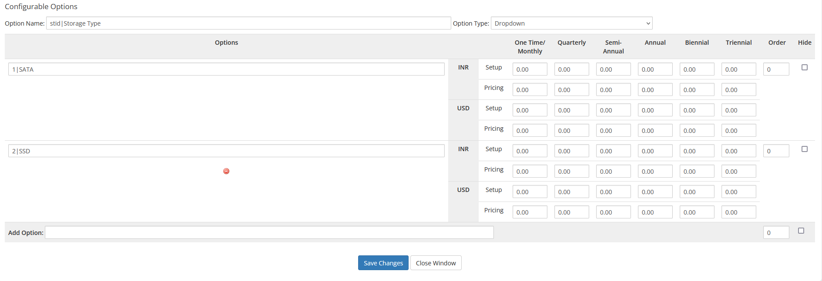Edit SSD USD Pricing monthly field

[x=530, y=212]
